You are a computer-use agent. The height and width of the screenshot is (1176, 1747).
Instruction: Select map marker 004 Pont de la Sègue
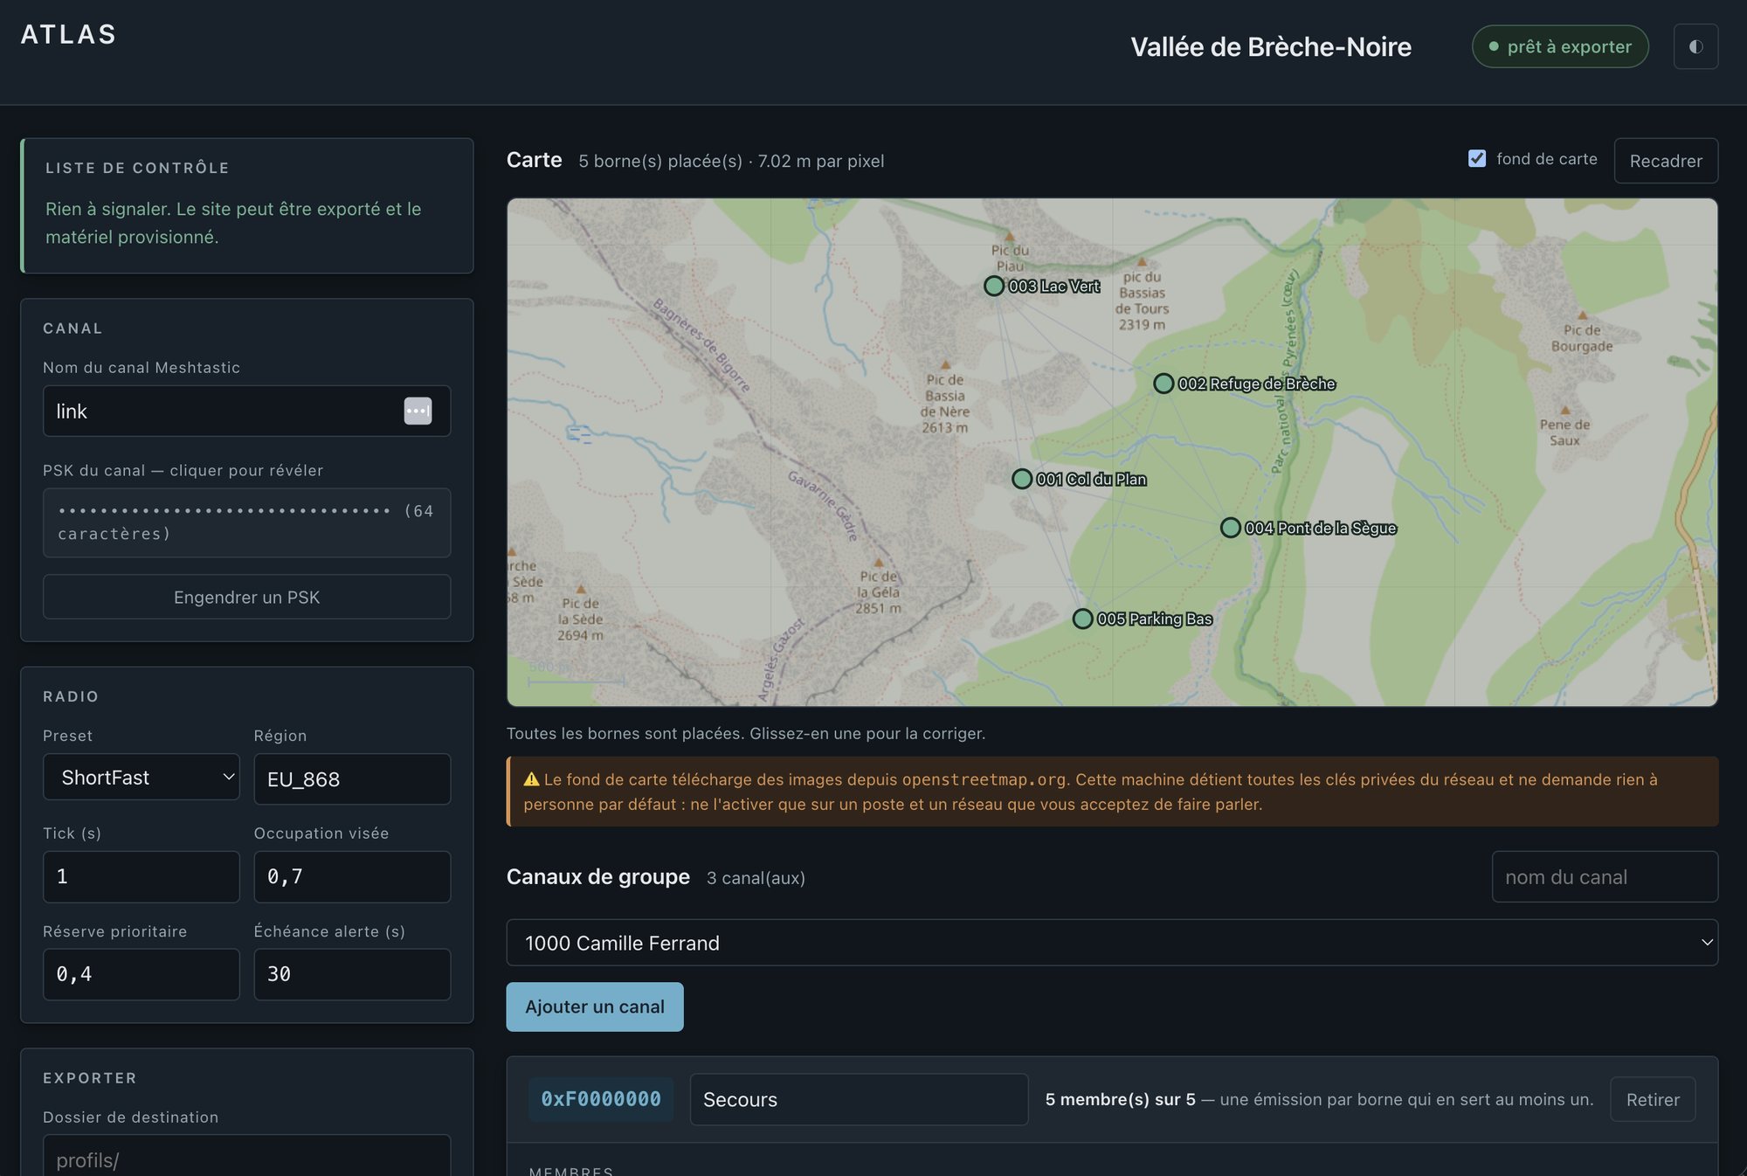click(1231, 528)
